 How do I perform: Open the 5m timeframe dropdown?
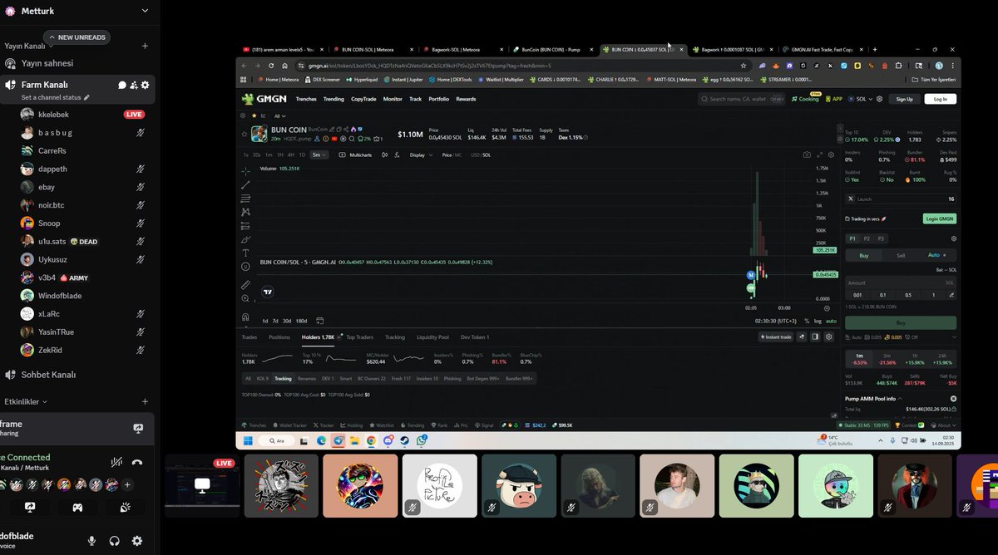(319, 155)
